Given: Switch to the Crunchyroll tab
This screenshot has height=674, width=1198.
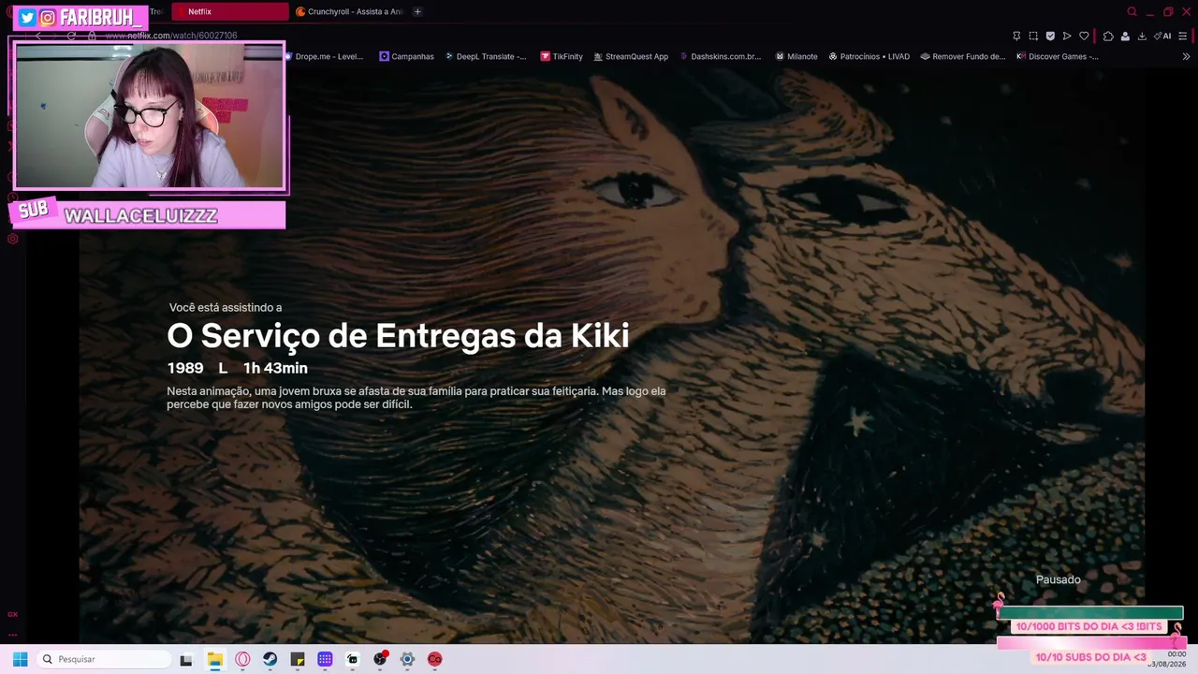Looking at the screenshot, I should pos(349,12).
